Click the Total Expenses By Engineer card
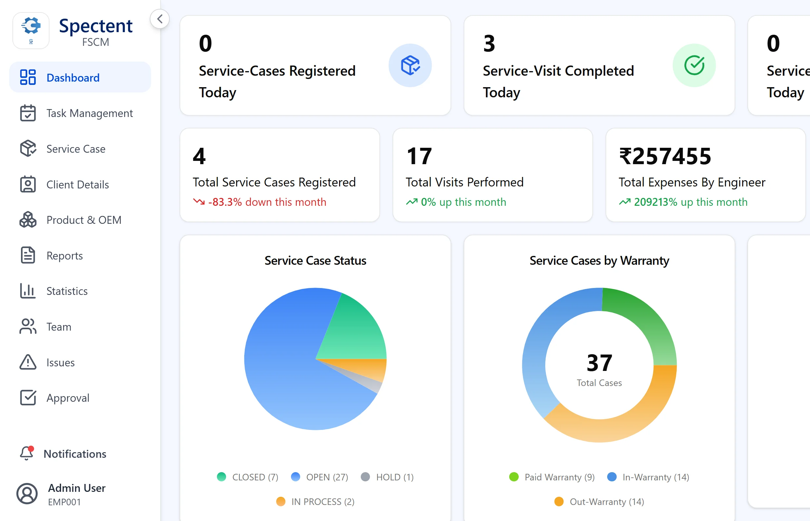Viewport: 810px width, 521px height. (705, 175)
